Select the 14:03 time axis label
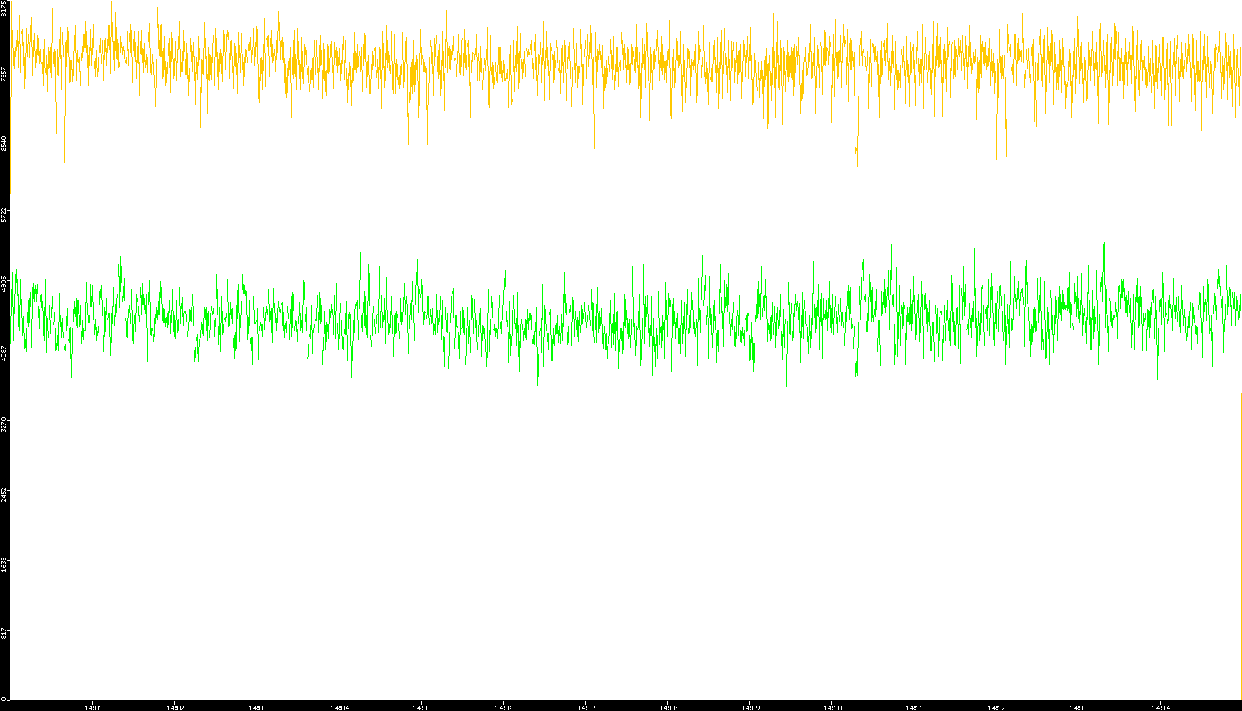 [x=257, y=708]
